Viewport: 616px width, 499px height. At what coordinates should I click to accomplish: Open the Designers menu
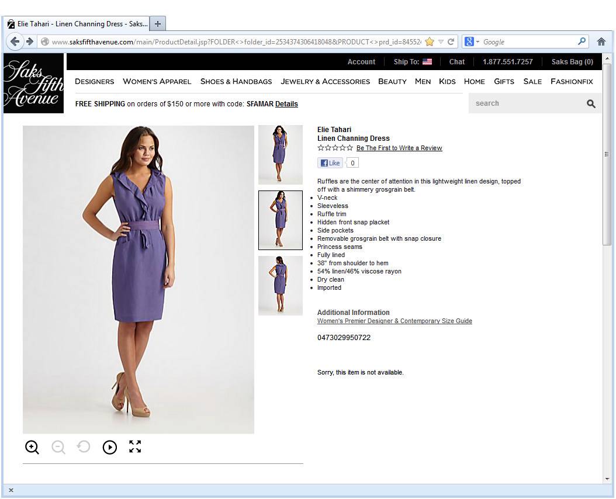(x=94, y=81)
